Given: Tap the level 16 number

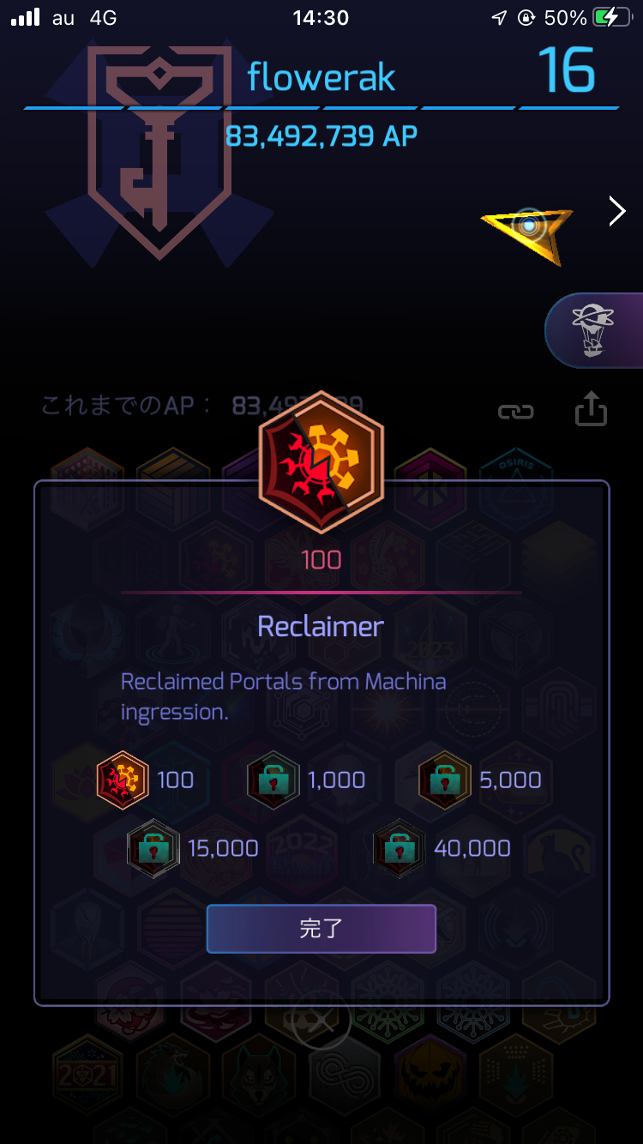Looking at the screenshot, I should (x=567, y=70).
